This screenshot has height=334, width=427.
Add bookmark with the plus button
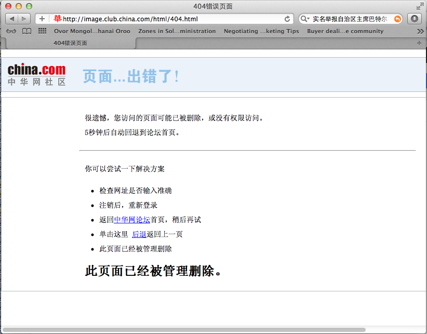(x=42, y=19)
